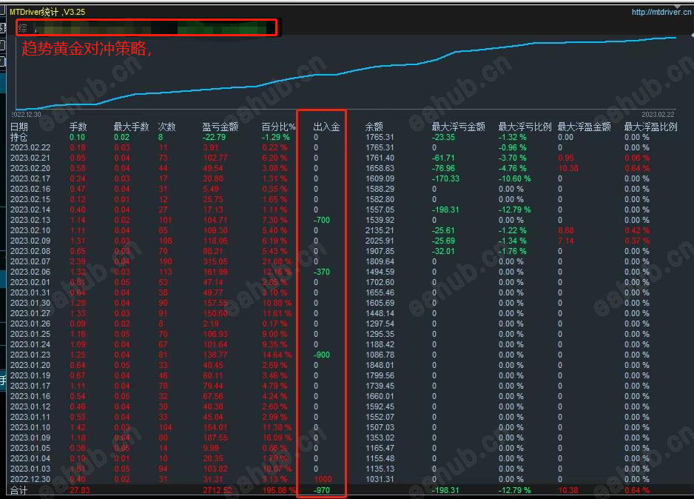Click the 8.68 floating profit value
Image resolution: width=694 pixels, height=499 pixels.
(x=566, y=230)
